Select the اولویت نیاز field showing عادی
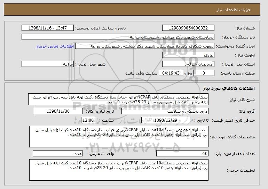This screenshot has width=268, height=189. click(188, 55)
